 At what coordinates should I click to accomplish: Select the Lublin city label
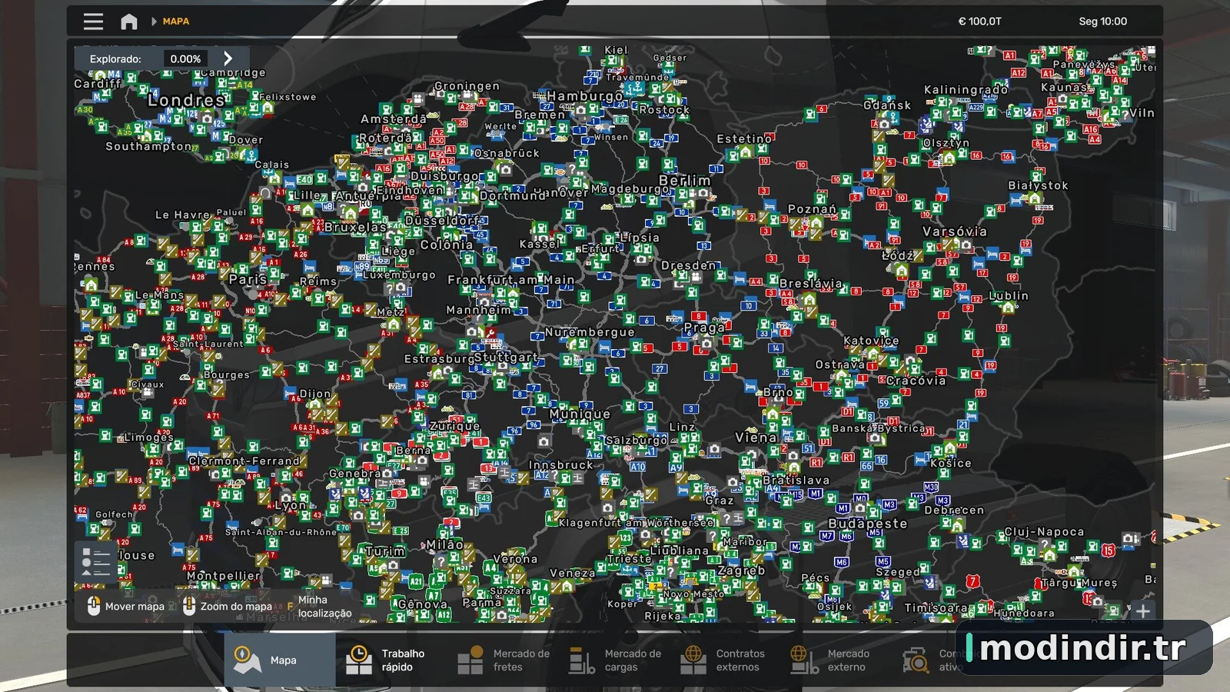[x=1009, y=295]
